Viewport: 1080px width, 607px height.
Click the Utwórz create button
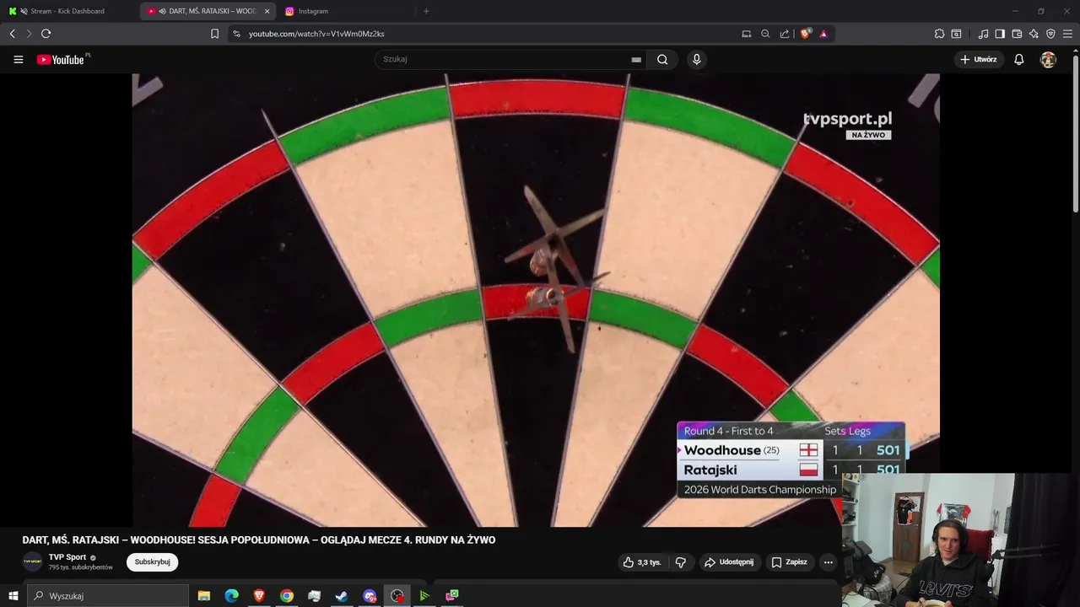click(x=979, y=59)
